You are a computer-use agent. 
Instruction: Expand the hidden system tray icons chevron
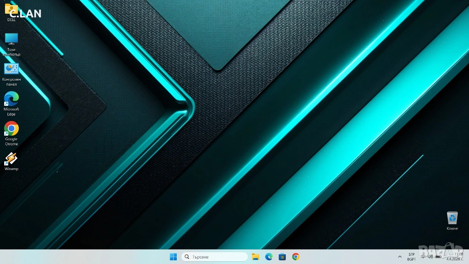click(x=400, y=257)
